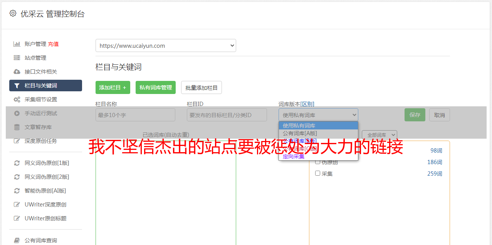The width and height of the screenshot is (492, 245).
Task: Click the 98词 count
Action: click(436, 151)
